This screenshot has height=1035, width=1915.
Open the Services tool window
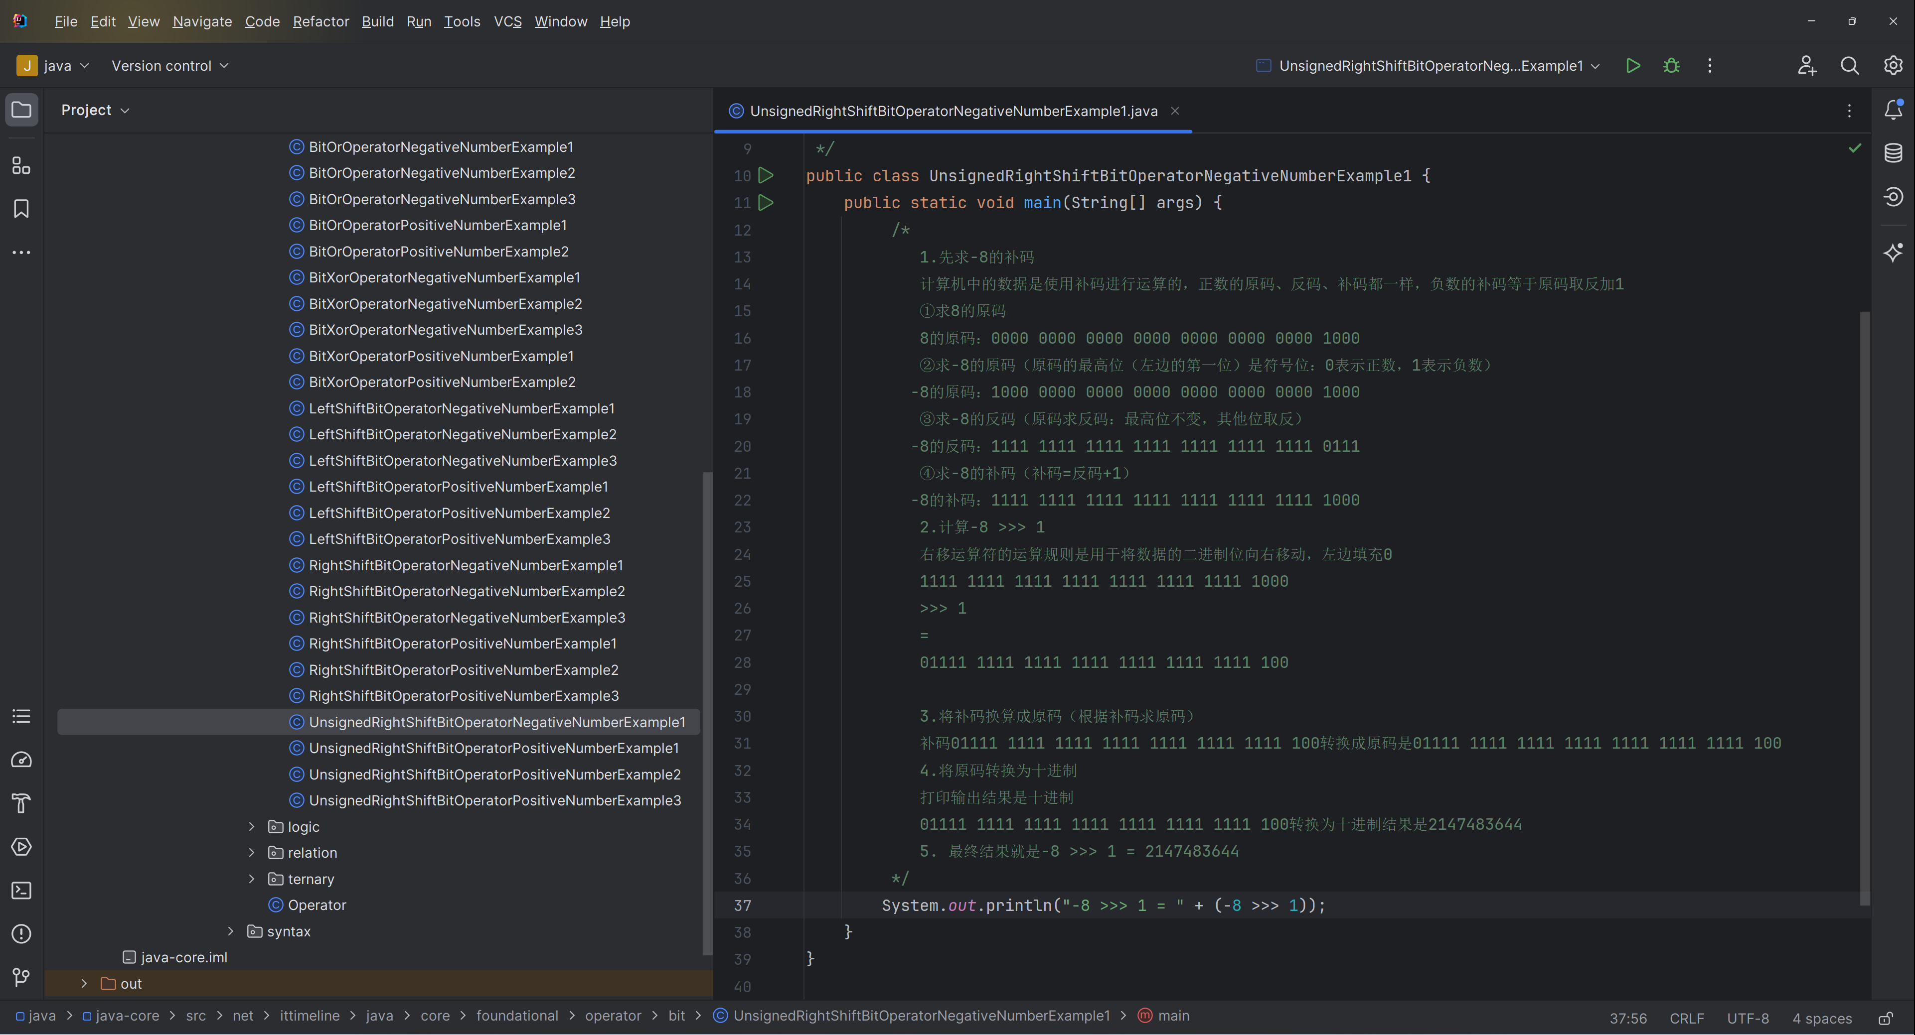(21, 846)
